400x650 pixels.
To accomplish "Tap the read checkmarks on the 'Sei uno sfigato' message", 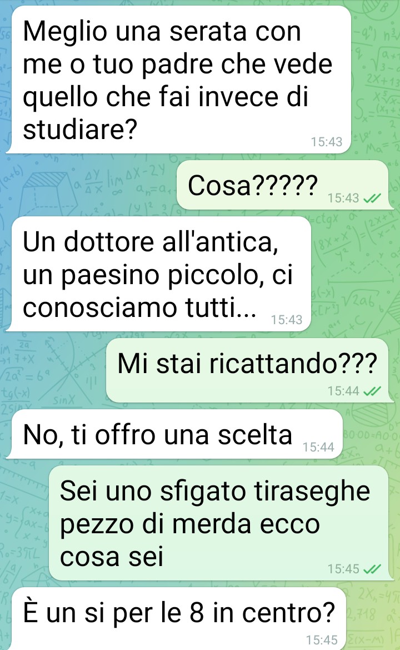I will 372,569.
